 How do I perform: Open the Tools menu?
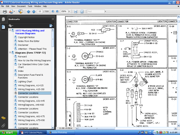[x=30, y=6]
